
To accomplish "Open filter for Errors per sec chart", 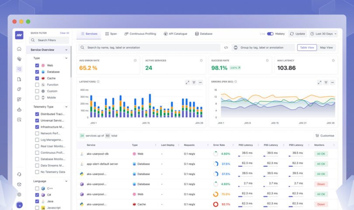I will point(326,82).
